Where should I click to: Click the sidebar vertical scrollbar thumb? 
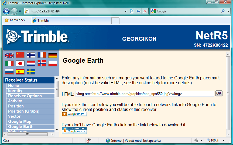(x=57, y=89)
